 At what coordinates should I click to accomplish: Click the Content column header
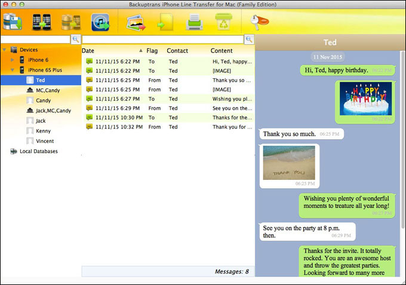(x=222, y=51)
